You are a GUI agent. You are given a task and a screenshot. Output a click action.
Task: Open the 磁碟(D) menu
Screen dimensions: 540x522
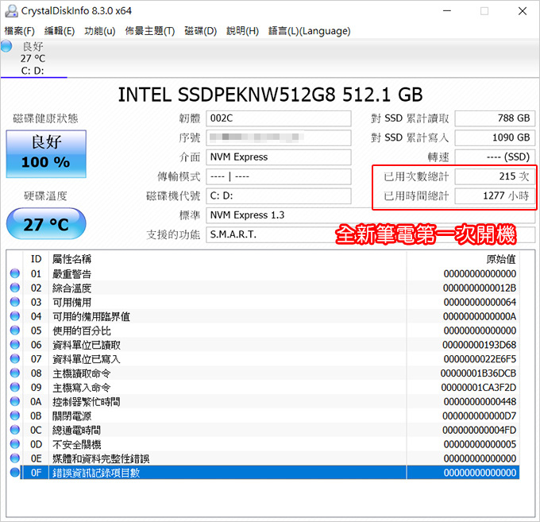(x=200, y=31)
